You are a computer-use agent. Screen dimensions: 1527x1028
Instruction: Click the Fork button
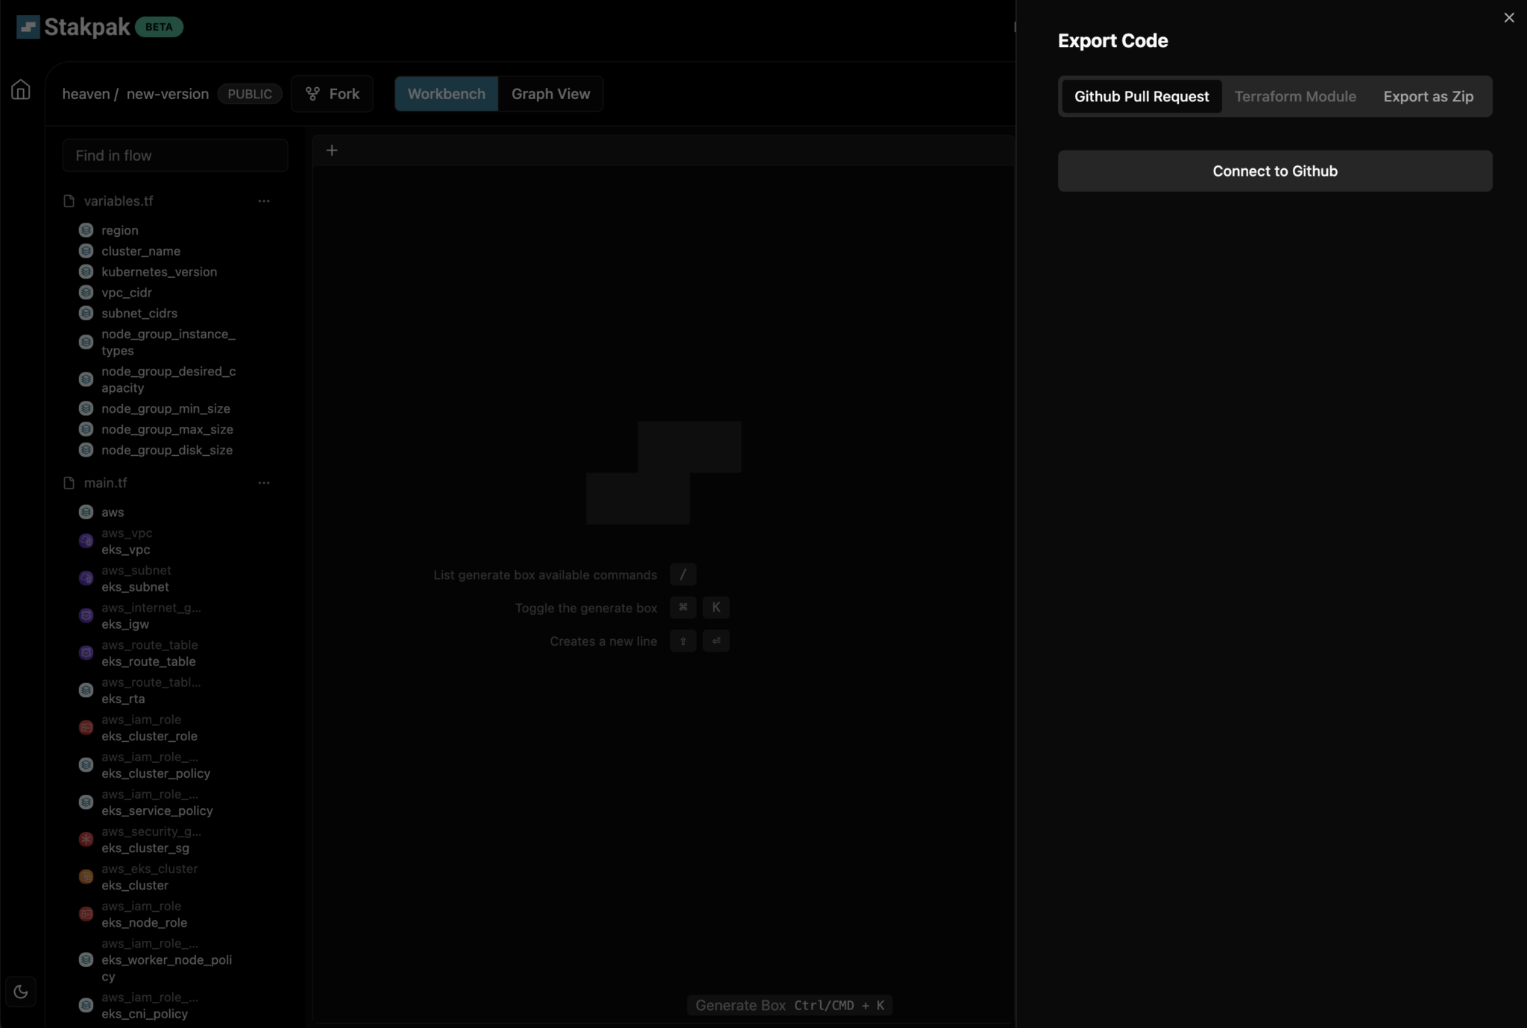coord(333,94)
